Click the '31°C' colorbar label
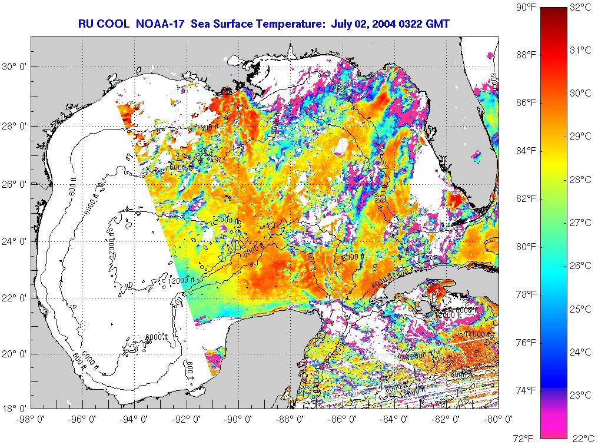Screen dimensions: 598x448 (x=581, y=51)
